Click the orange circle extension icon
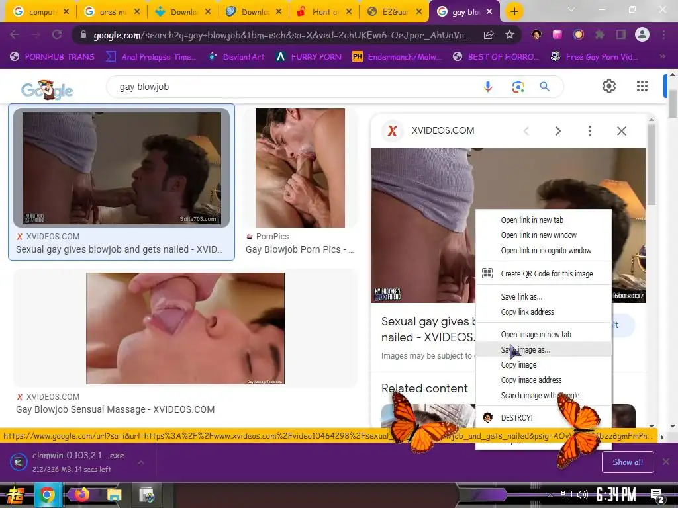 point(579,34)
